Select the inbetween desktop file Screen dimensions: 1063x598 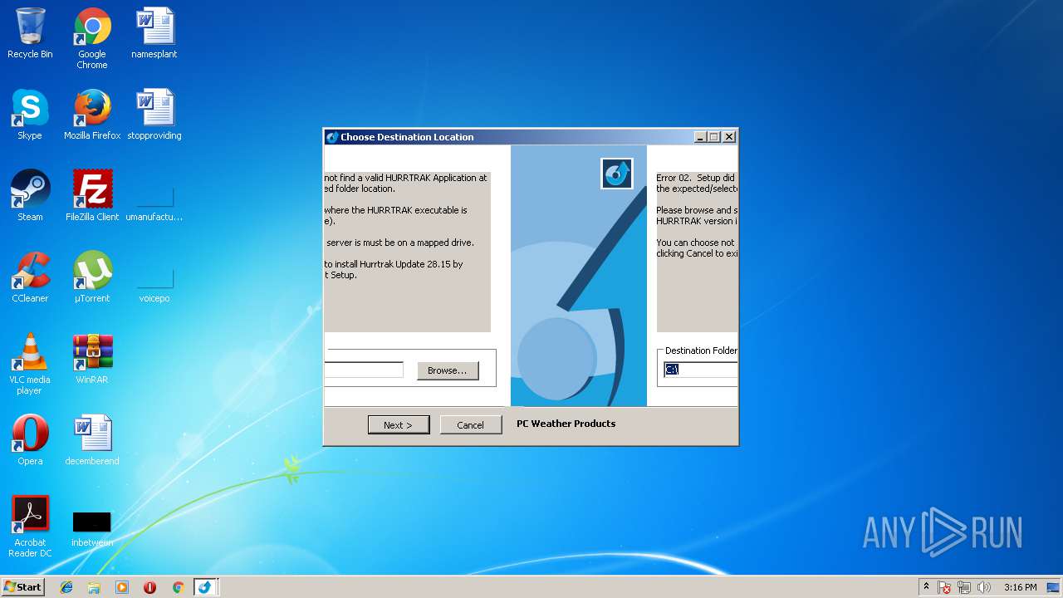pyautogui.click(x=92, y=529)
